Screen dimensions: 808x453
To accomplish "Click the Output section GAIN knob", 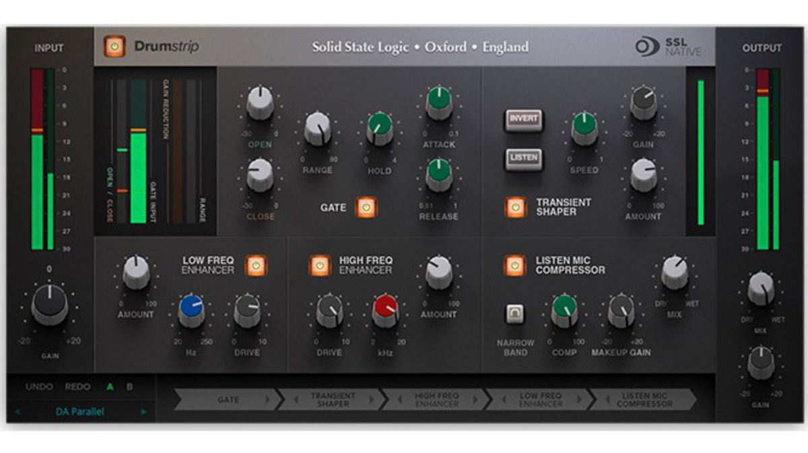I will click(761, 362).
